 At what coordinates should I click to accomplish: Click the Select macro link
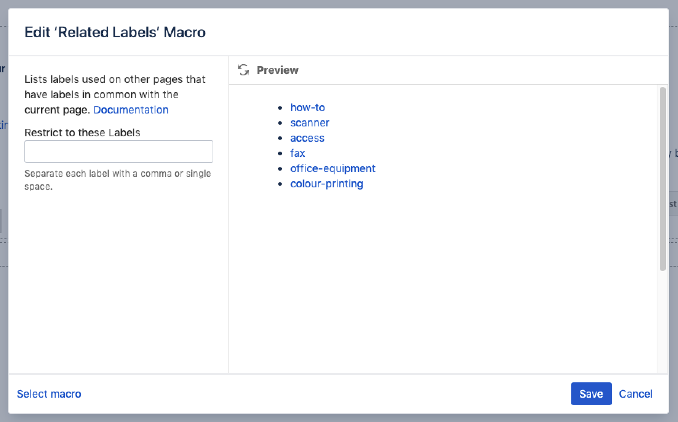(x=49, y=394)
